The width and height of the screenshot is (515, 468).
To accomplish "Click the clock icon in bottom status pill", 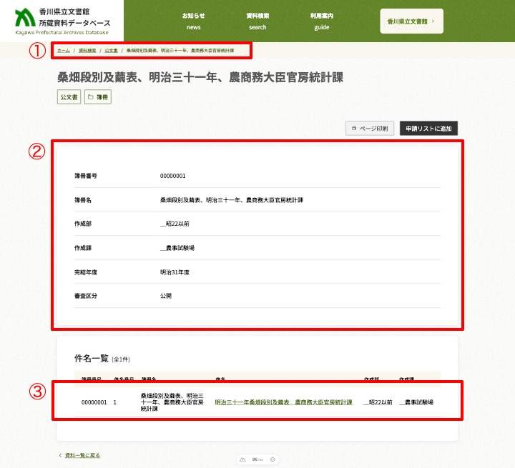I will (273, 459).
